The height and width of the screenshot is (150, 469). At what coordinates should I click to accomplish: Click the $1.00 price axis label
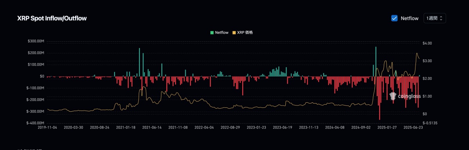click(427, 96)
